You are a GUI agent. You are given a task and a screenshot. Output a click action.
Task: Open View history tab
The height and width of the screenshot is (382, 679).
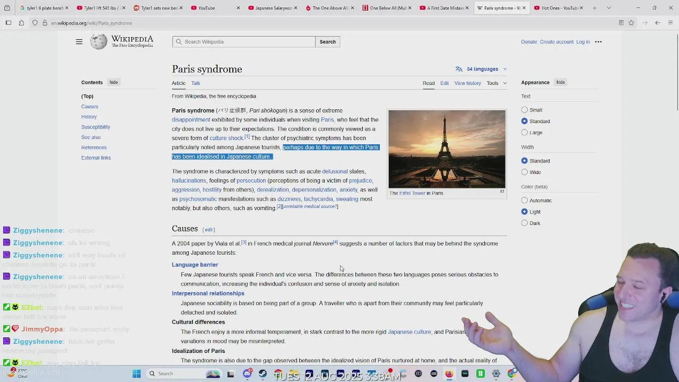click(x=467, y=83)
